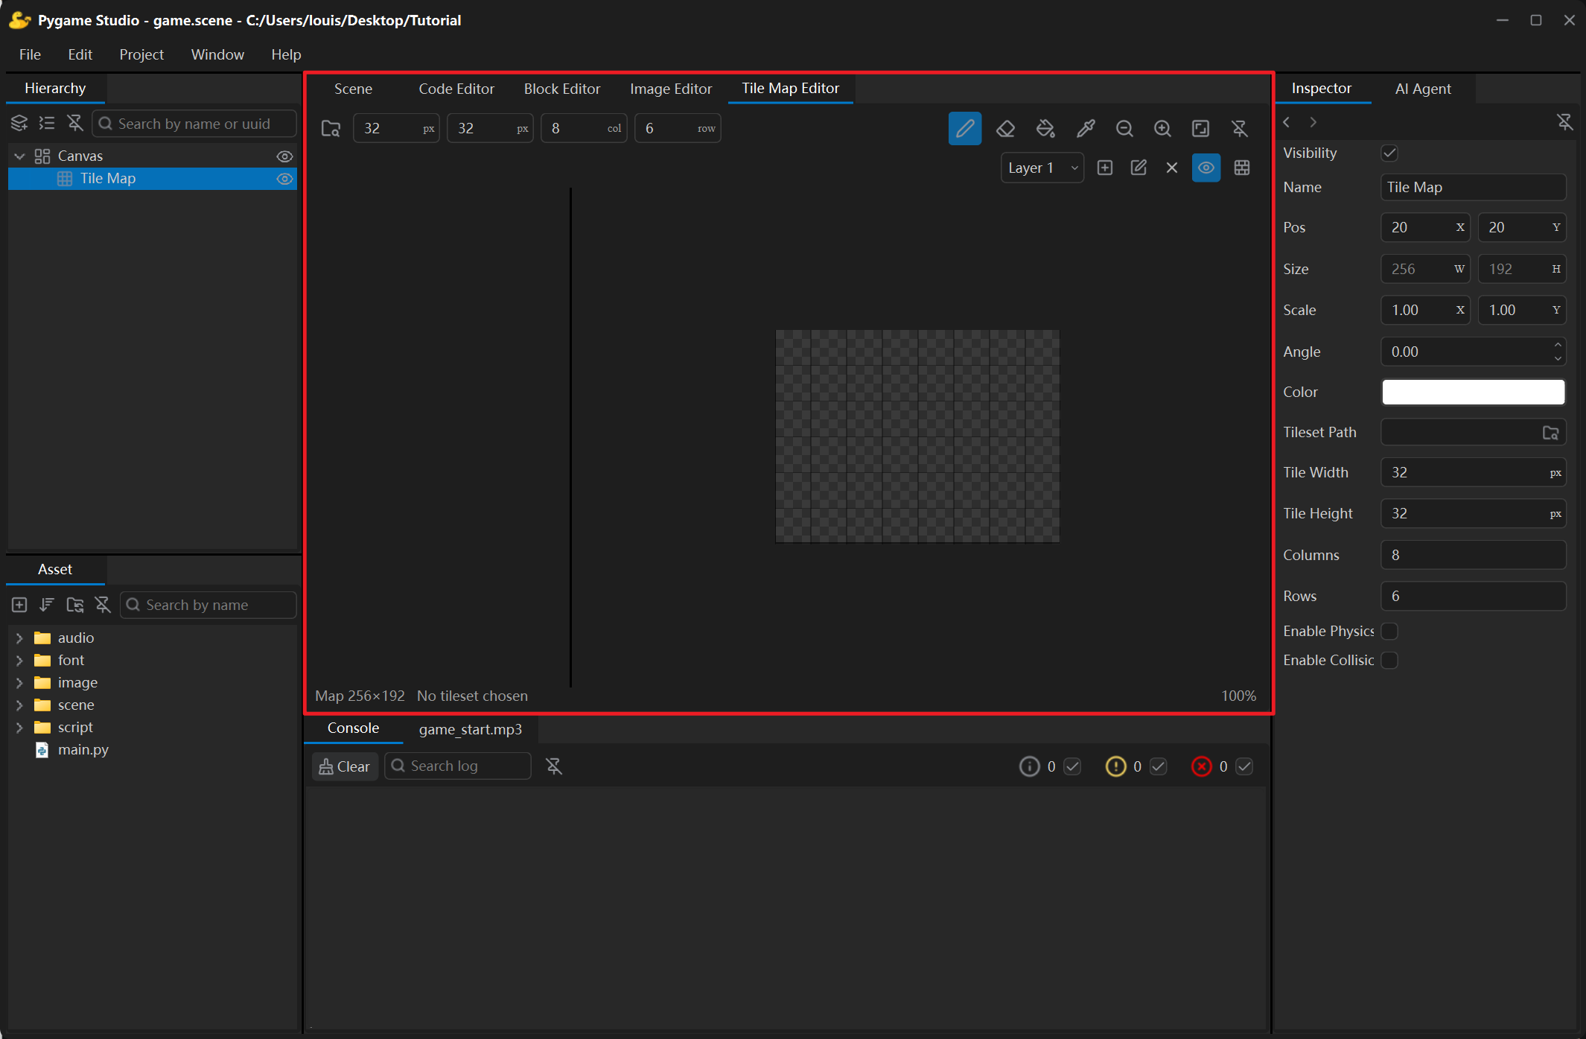Open the Project menu
1586x1039 pixels.
pos(141,54)
